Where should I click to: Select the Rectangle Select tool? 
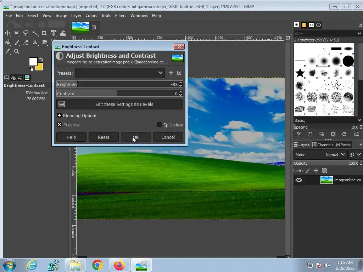point(17,33)
